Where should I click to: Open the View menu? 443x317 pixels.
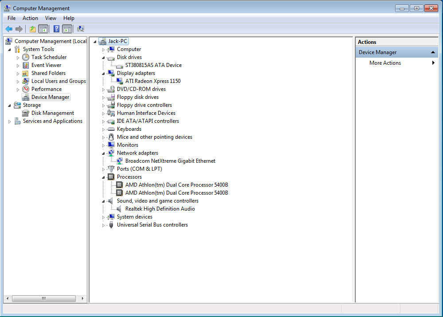point(51,18)
